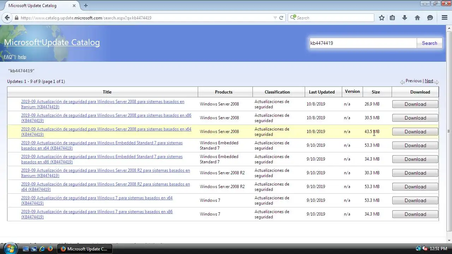This screenshot has height=254, width=452.
Task: Click the Next page link
Action: pos(429,81)
